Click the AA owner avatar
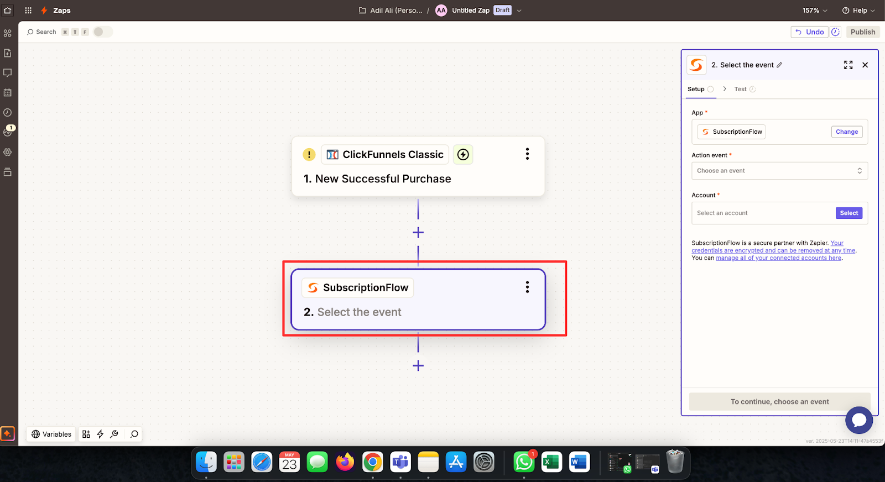 (441, 10)
